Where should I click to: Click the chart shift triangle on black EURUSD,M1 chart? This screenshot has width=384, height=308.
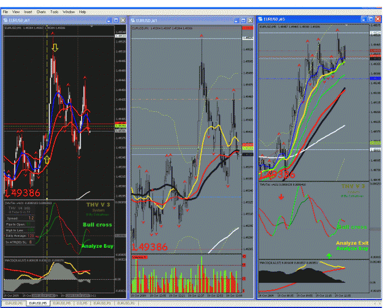tap(92, 26)
